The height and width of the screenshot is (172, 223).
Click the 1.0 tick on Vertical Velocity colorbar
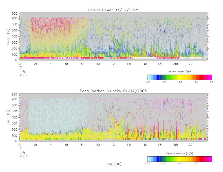click(211, 164)
